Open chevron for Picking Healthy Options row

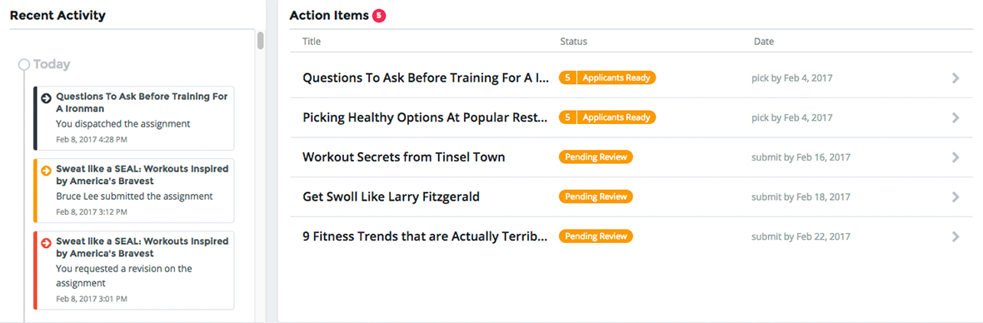pyautogui.click(x=956, y=117)
